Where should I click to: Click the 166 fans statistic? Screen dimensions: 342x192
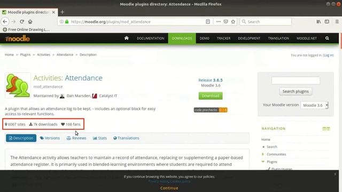pos(71,124)
